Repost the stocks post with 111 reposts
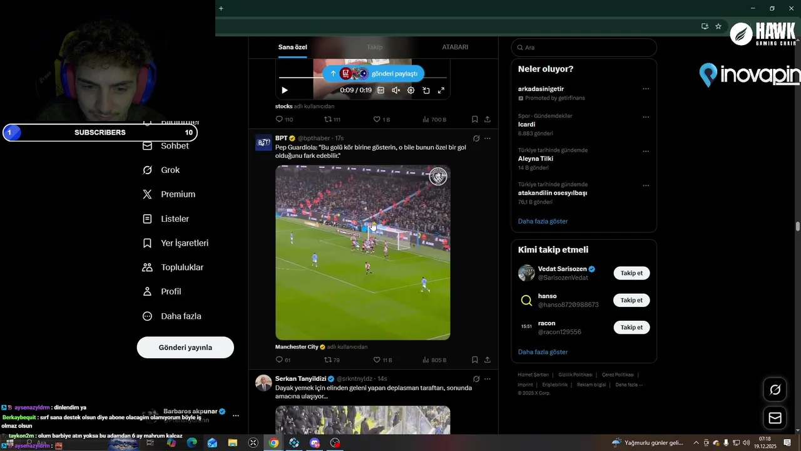The width and height of the screenshot is (801, 451). tap(332, 119)
